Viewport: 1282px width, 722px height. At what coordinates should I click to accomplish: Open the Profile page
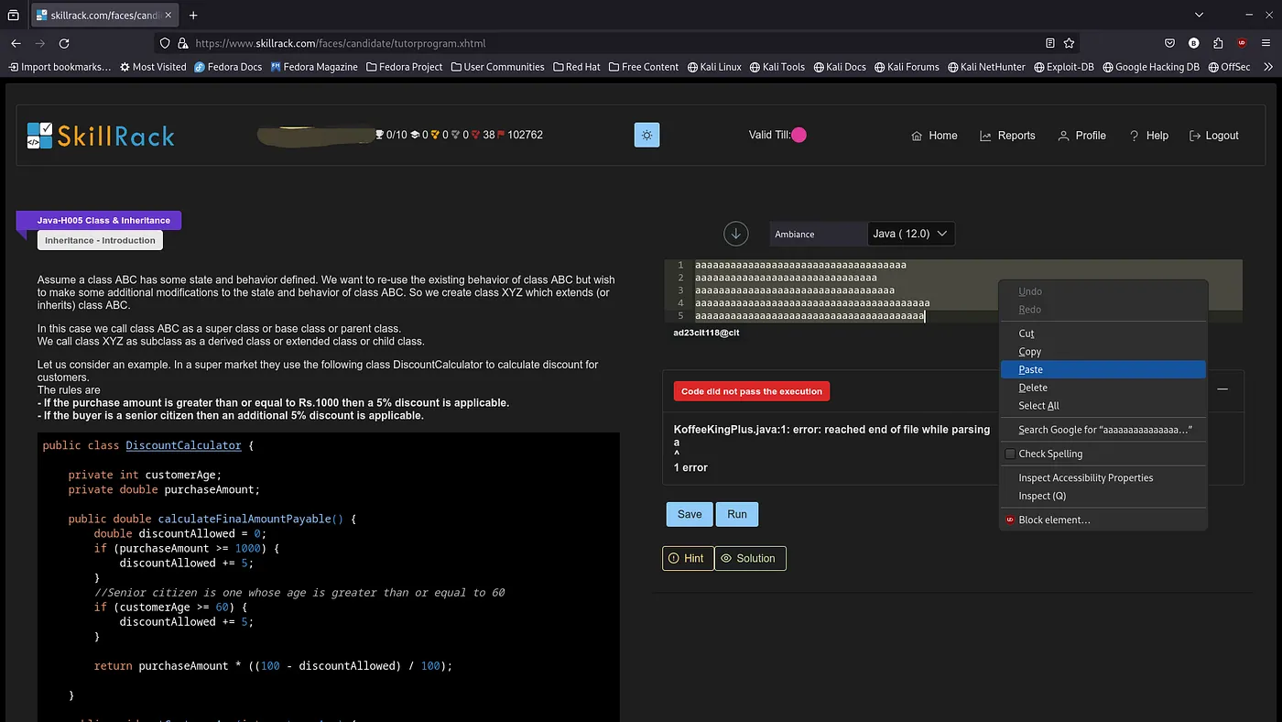point(1081,136)
